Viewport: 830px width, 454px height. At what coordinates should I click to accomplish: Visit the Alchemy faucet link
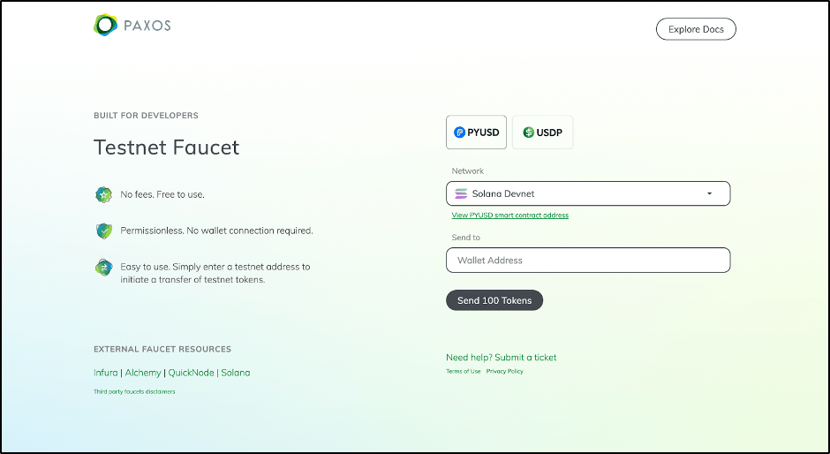coord(143,373)
